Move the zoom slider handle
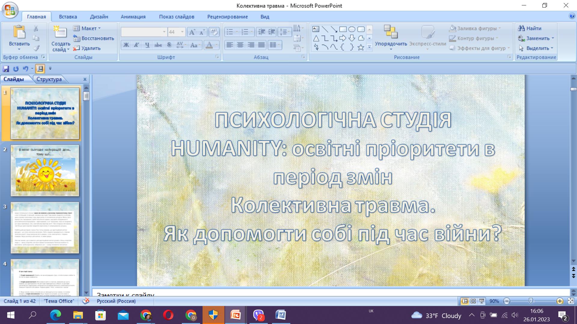 (531, 301)
